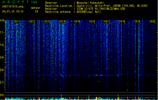Click the 1819 time marker
Image resolution: width=158 pixels, height=100 pixels.
137,21
